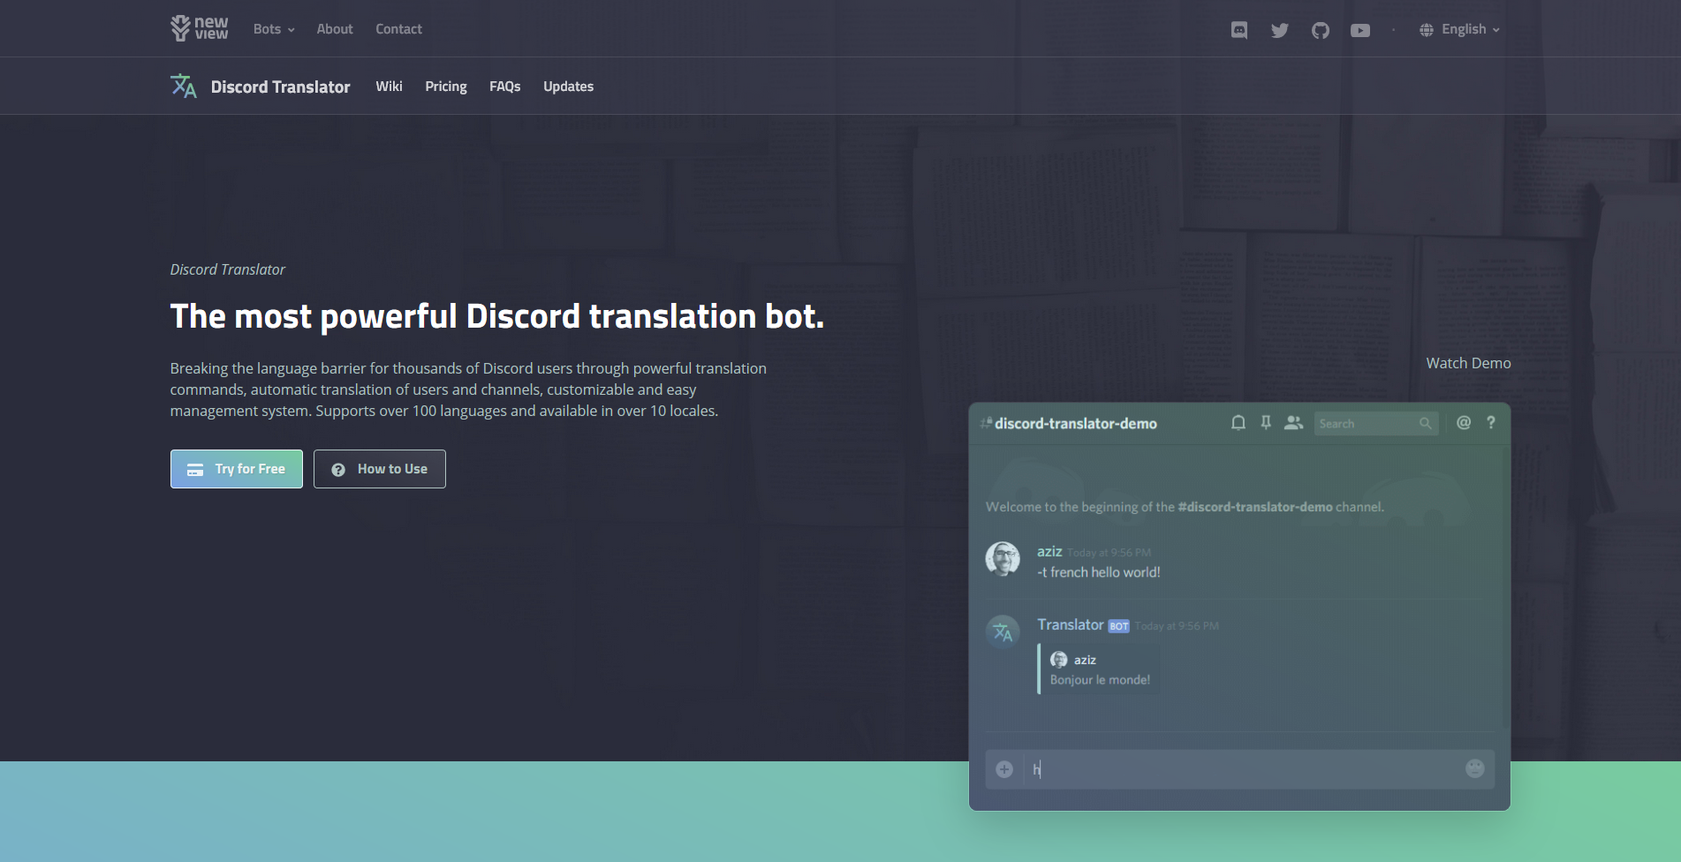Click the small aziz avatar in the embed

pos(1058,660)
